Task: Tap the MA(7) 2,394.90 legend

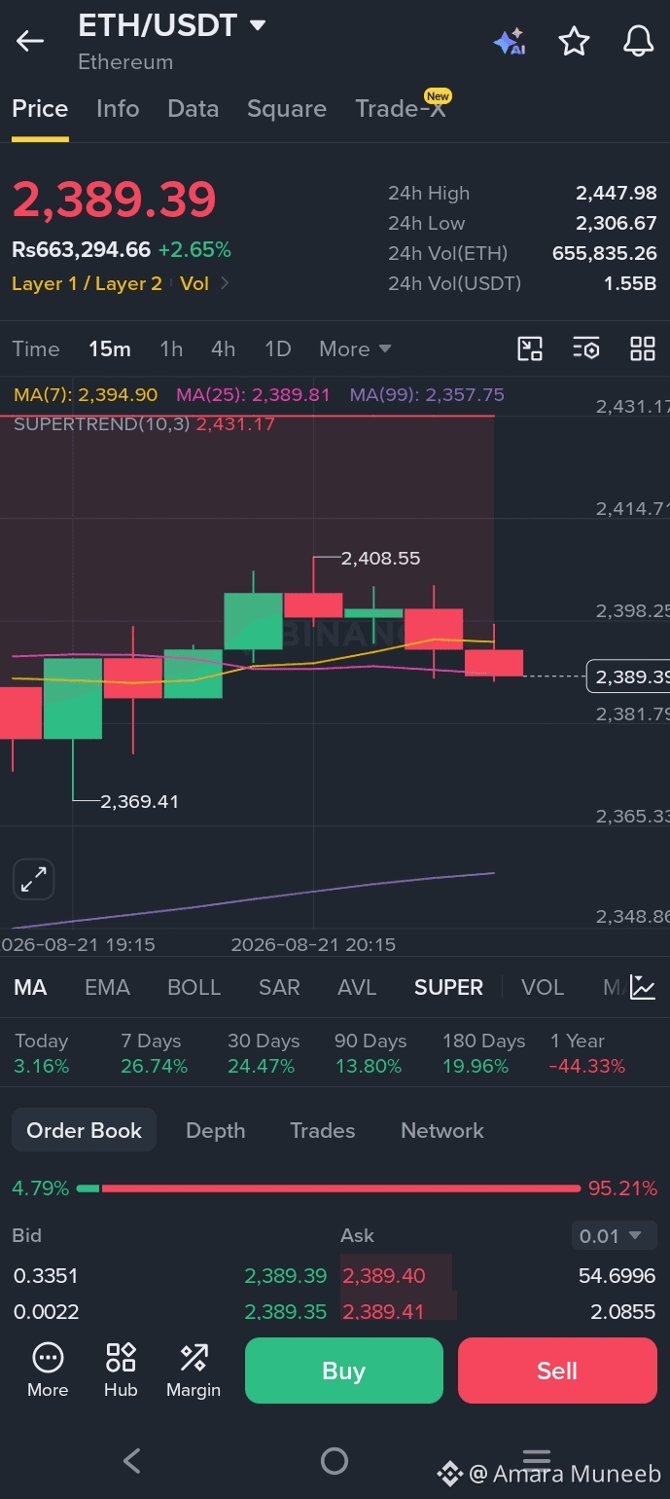Action: coord(86,395)
